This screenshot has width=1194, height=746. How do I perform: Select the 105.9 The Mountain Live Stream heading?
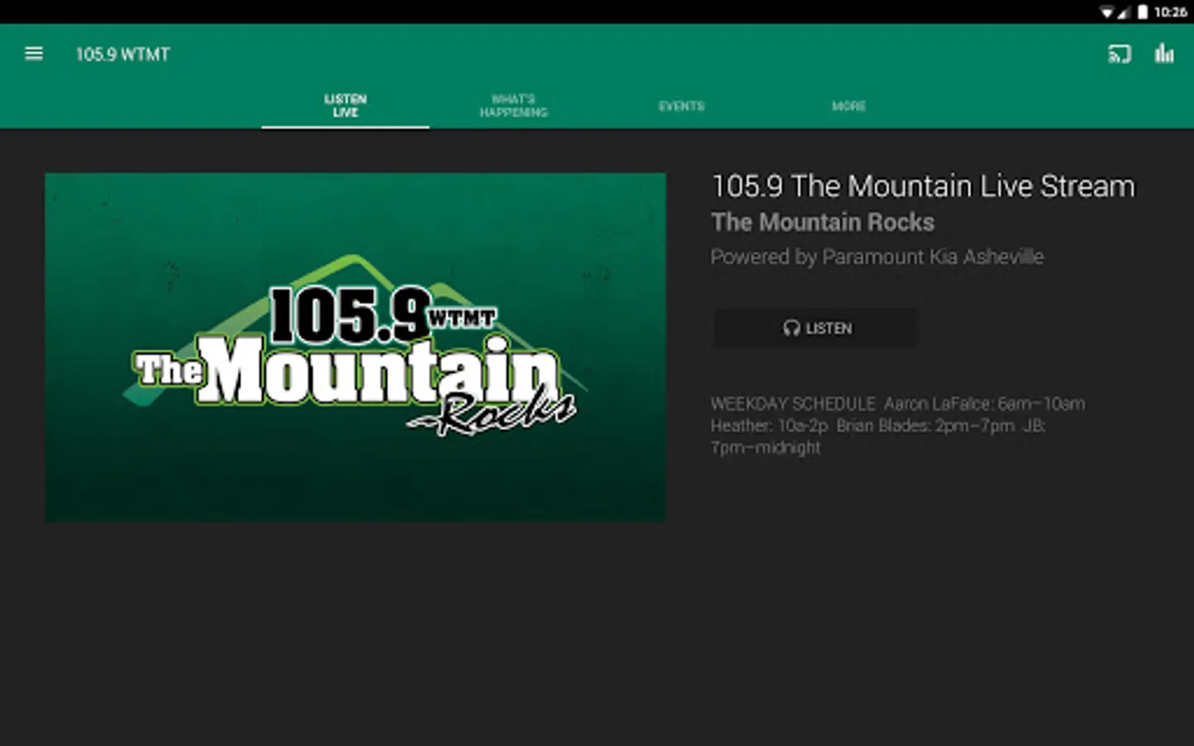click(x=923, y=186)
